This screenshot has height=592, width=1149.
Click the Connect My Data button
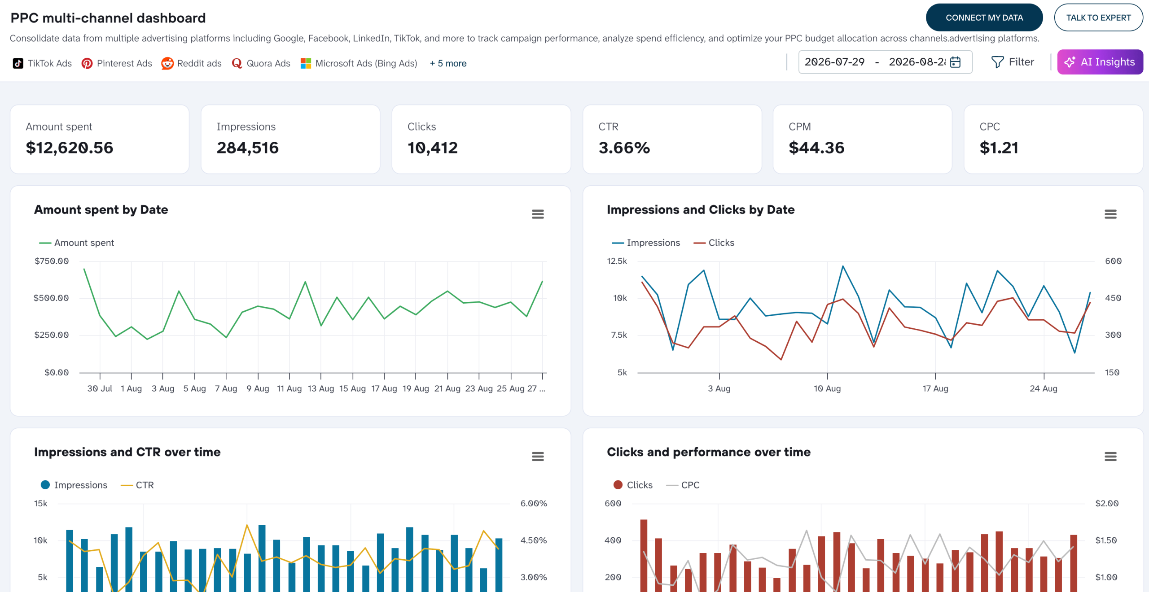984,17
